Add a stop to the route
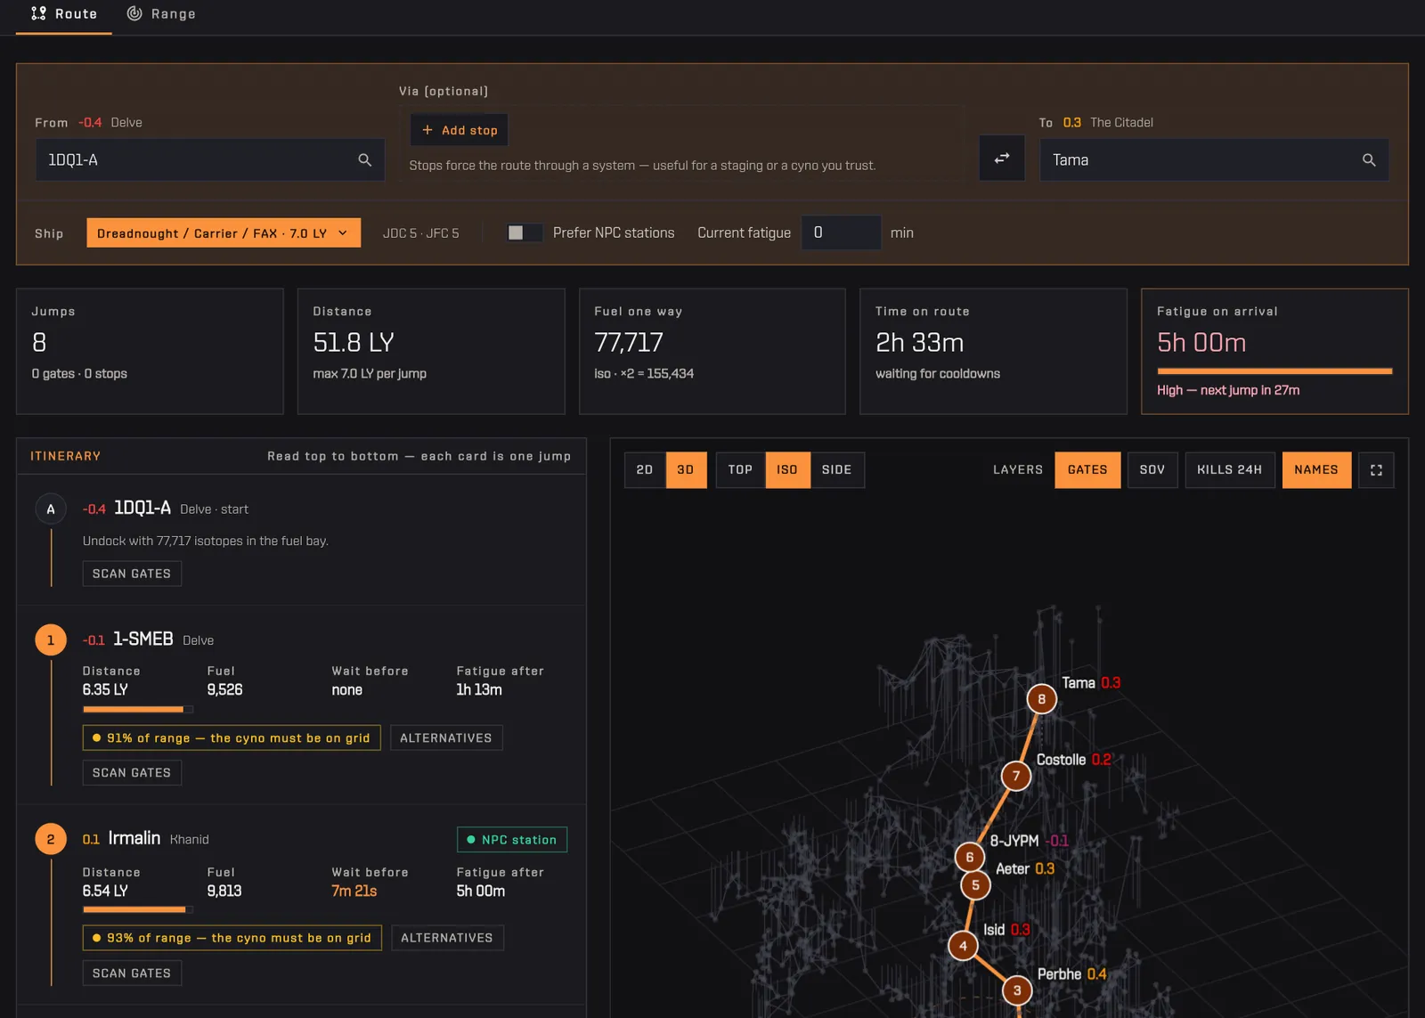Screen dimensions: 1425x1018 pos(460,130)
